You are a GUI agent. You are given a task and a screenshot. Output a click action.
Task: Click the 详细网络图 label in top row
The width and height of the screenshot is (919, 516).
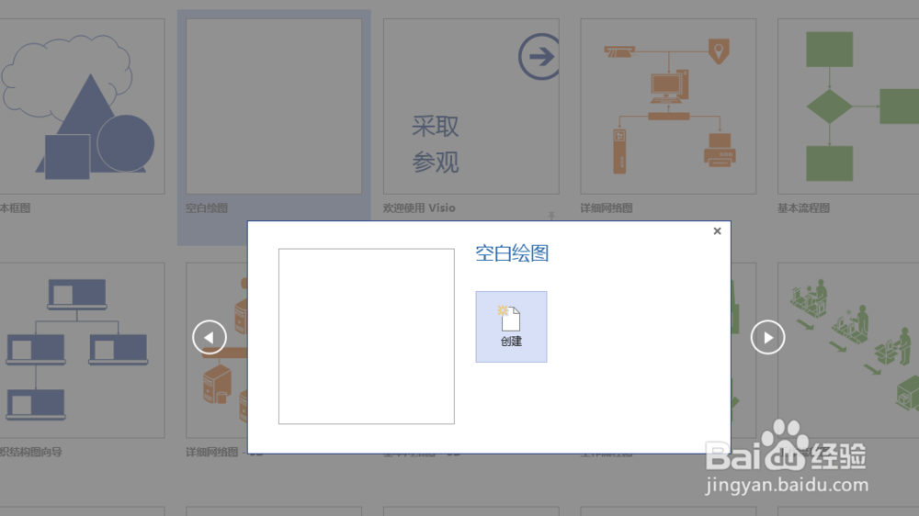tap(606, 208)
